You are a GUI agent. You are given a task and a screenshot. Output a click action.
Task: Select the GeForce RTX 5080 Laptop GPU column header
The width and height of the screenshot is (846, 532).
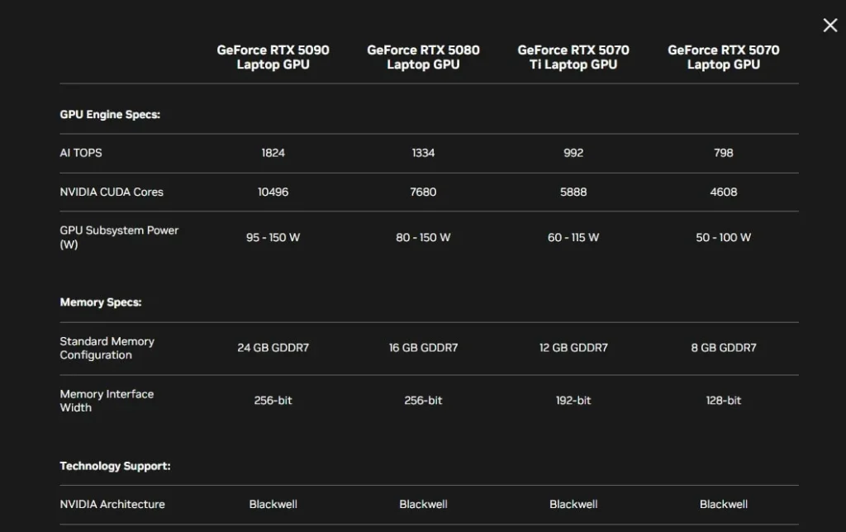[423, 57]
